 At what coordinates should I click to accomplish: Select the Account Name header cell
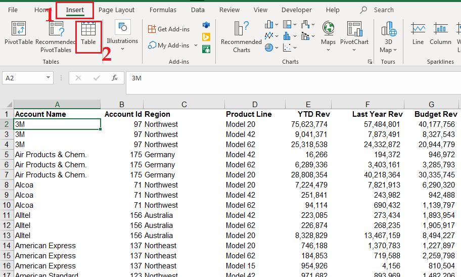tap(57, 114)
